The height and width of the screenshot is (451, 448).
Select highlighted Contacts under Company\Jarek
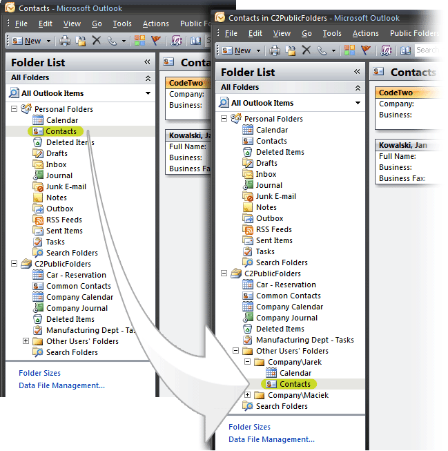289,384
